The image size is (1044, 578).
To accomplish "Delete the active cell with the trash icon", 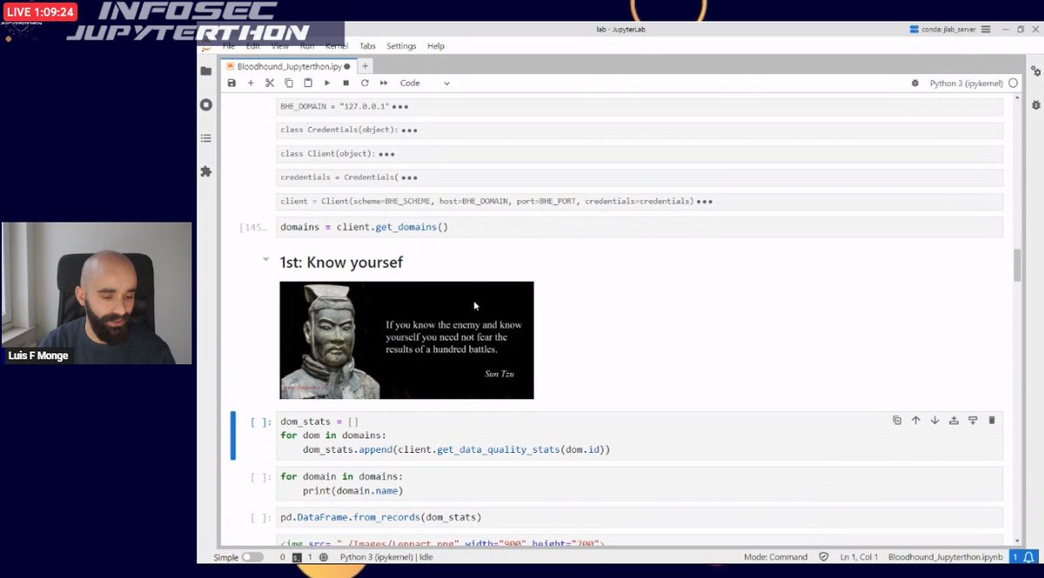I will tap(992, 421).
